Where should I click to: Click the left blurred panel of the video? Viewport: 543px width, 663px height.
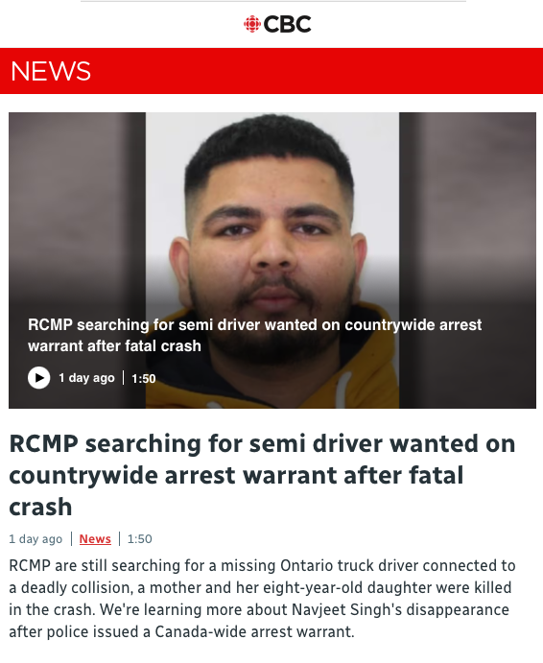[x=77, y=211]
